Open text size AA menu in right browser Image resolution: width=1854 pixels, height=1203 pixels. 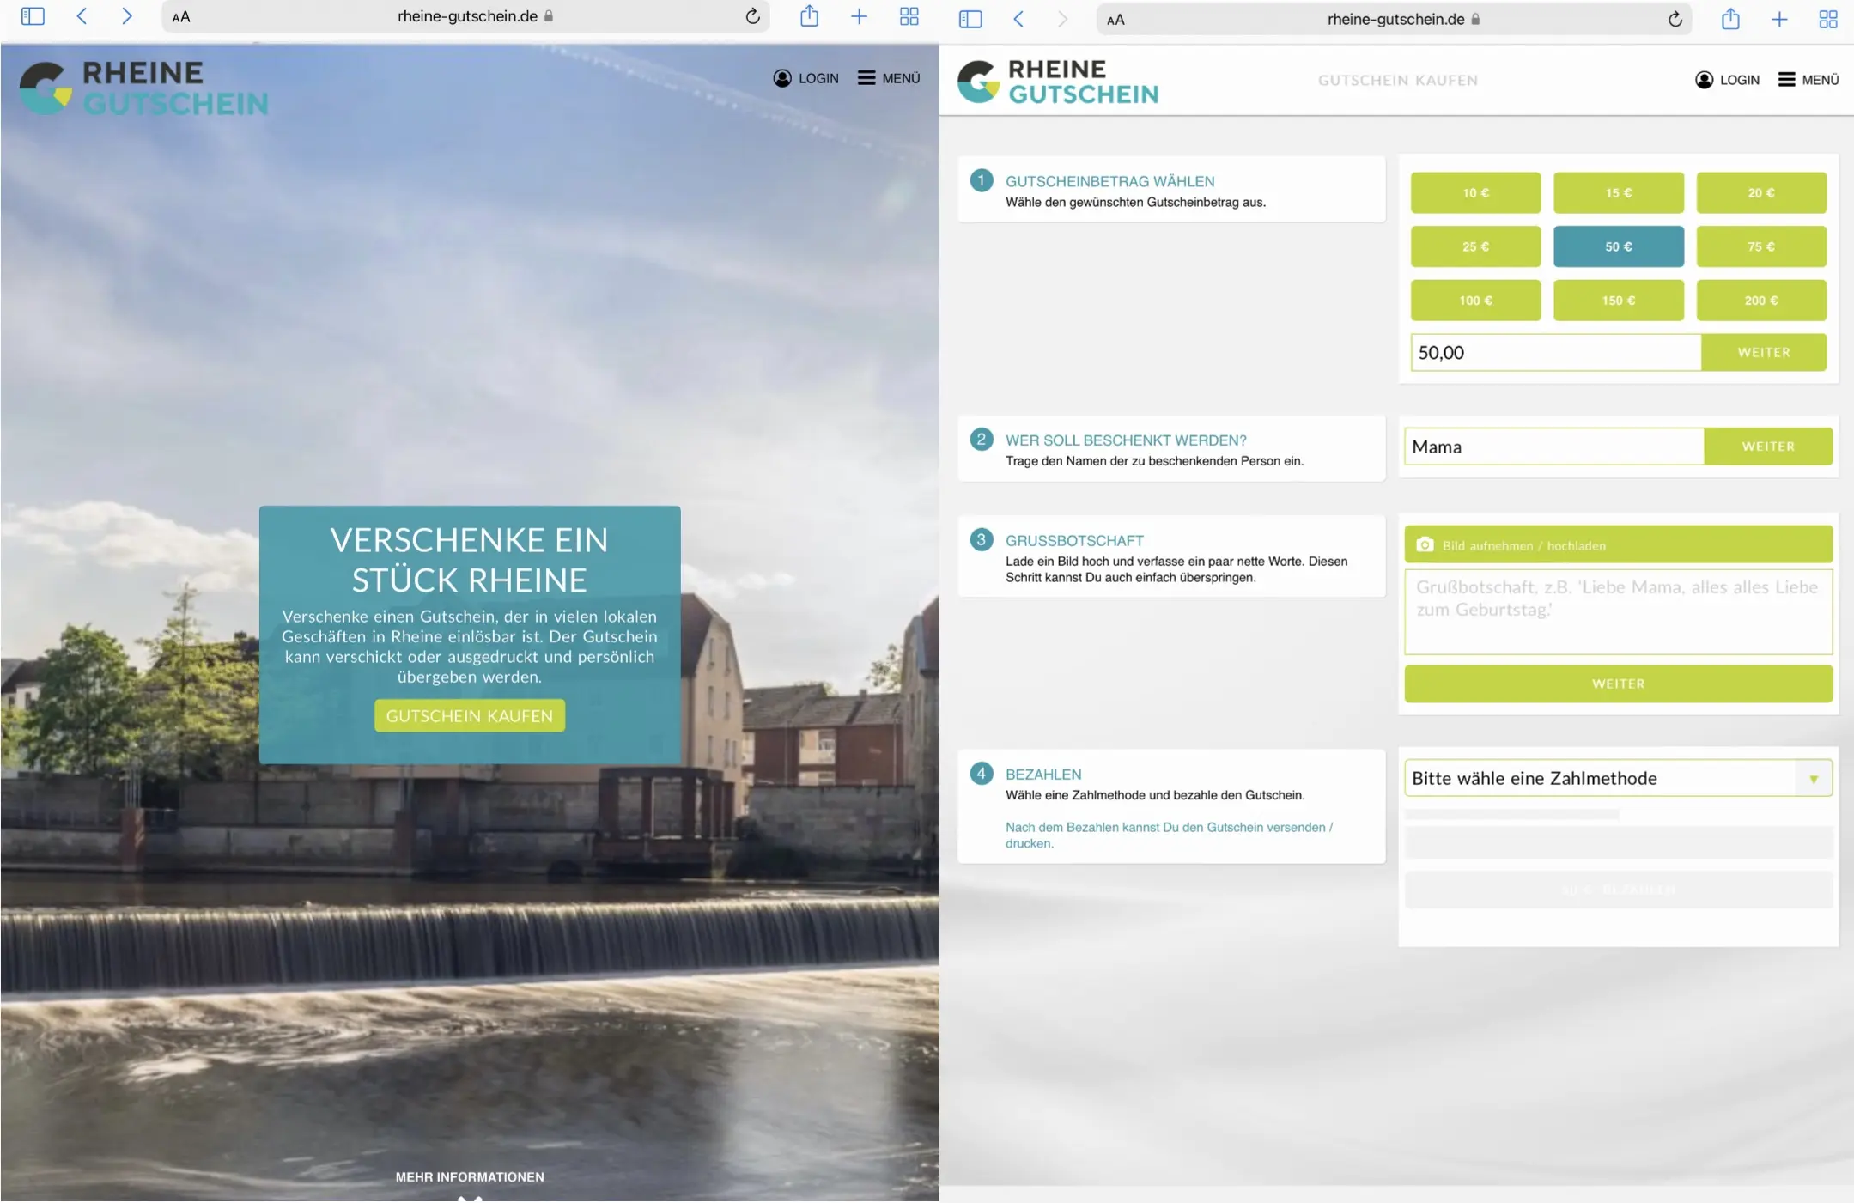pyautogui.click(x=1115, y=20)
